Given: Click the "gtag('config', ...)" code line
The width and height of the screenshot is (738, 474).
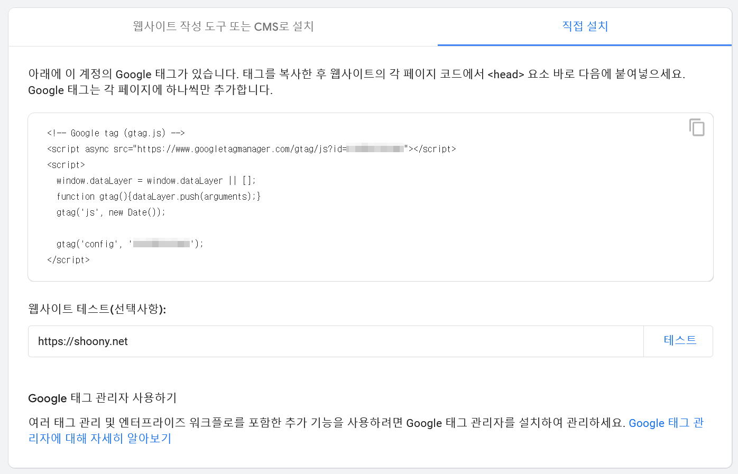Looking at the screenshot, I should [130, 244].
